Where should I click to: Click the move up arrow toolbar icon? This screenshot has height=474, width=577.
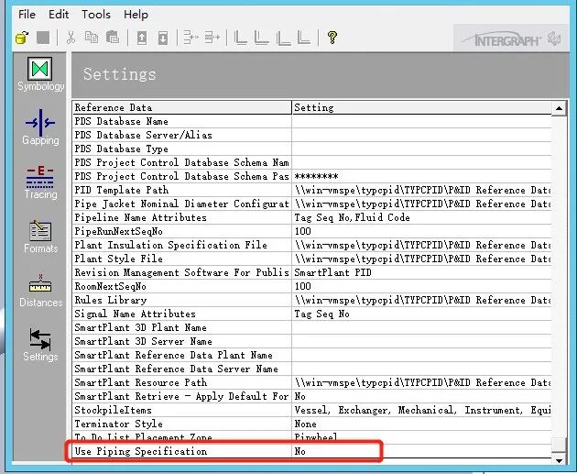[142, 38]
